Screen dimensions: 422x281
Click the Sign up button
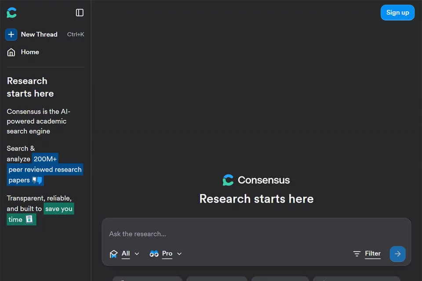click(x=397, y=12)
